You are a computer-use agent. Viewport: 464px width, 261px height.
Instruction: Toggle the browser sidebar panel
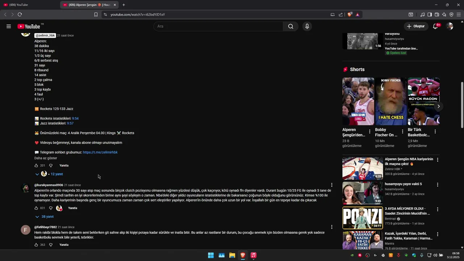tap(430, 14)
